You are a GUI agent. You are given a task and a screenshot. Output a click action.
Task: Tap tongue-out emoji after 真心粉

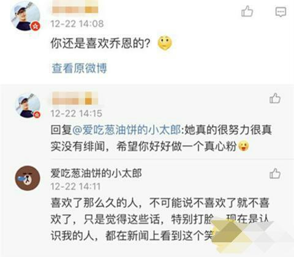[243, 146]
